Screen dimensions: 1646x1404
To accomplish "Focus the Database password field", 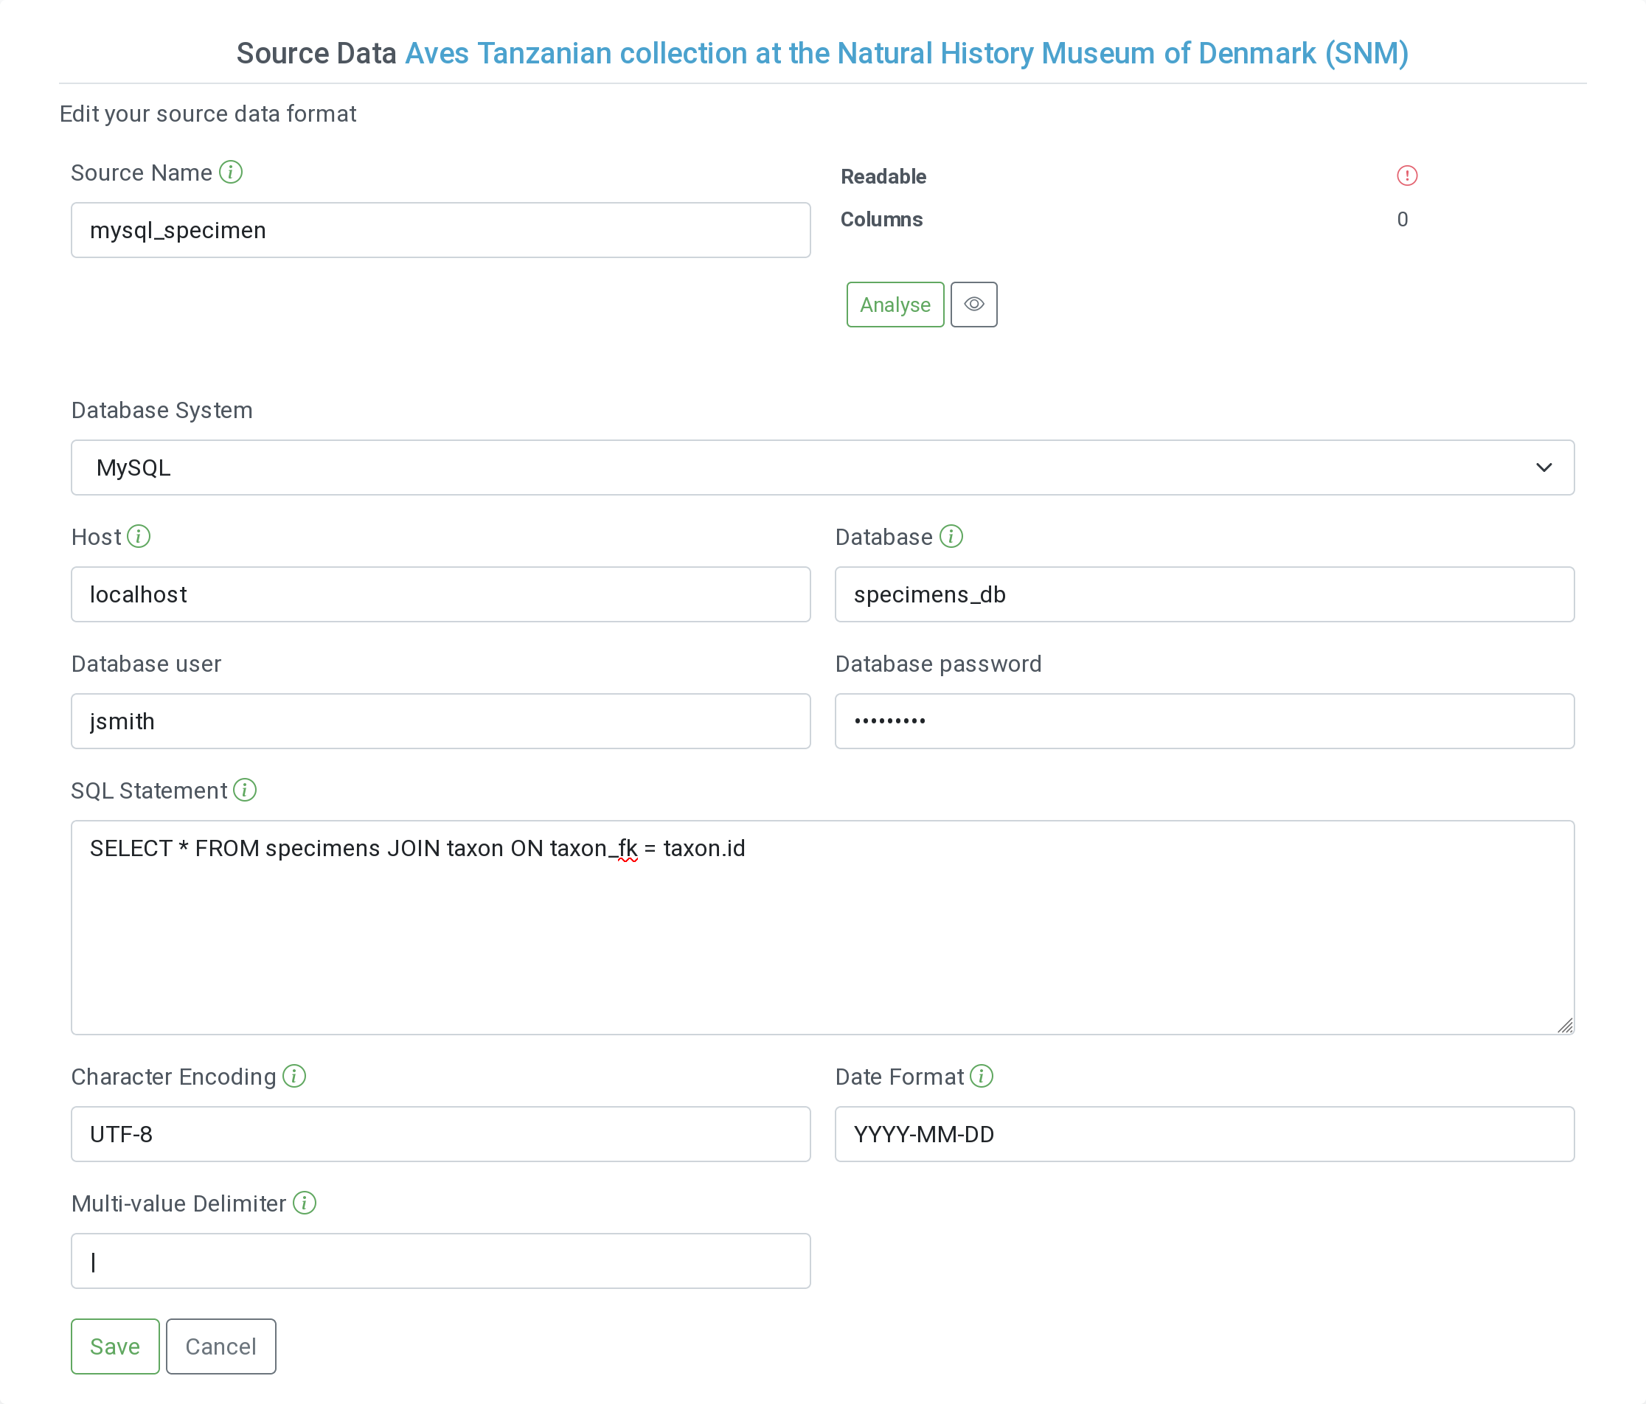I will pyautogui.click(x=1204, y=721).
